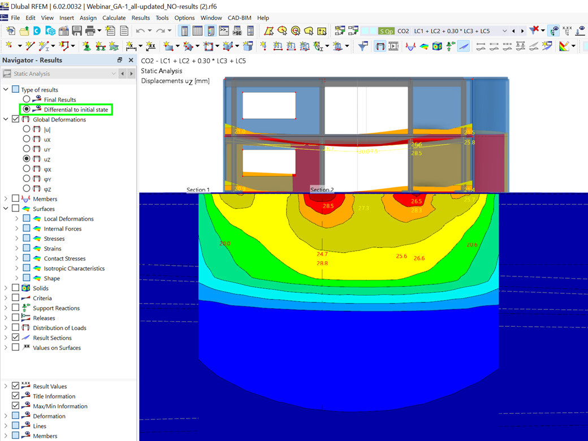Insert a new dimension

[131, 46]
